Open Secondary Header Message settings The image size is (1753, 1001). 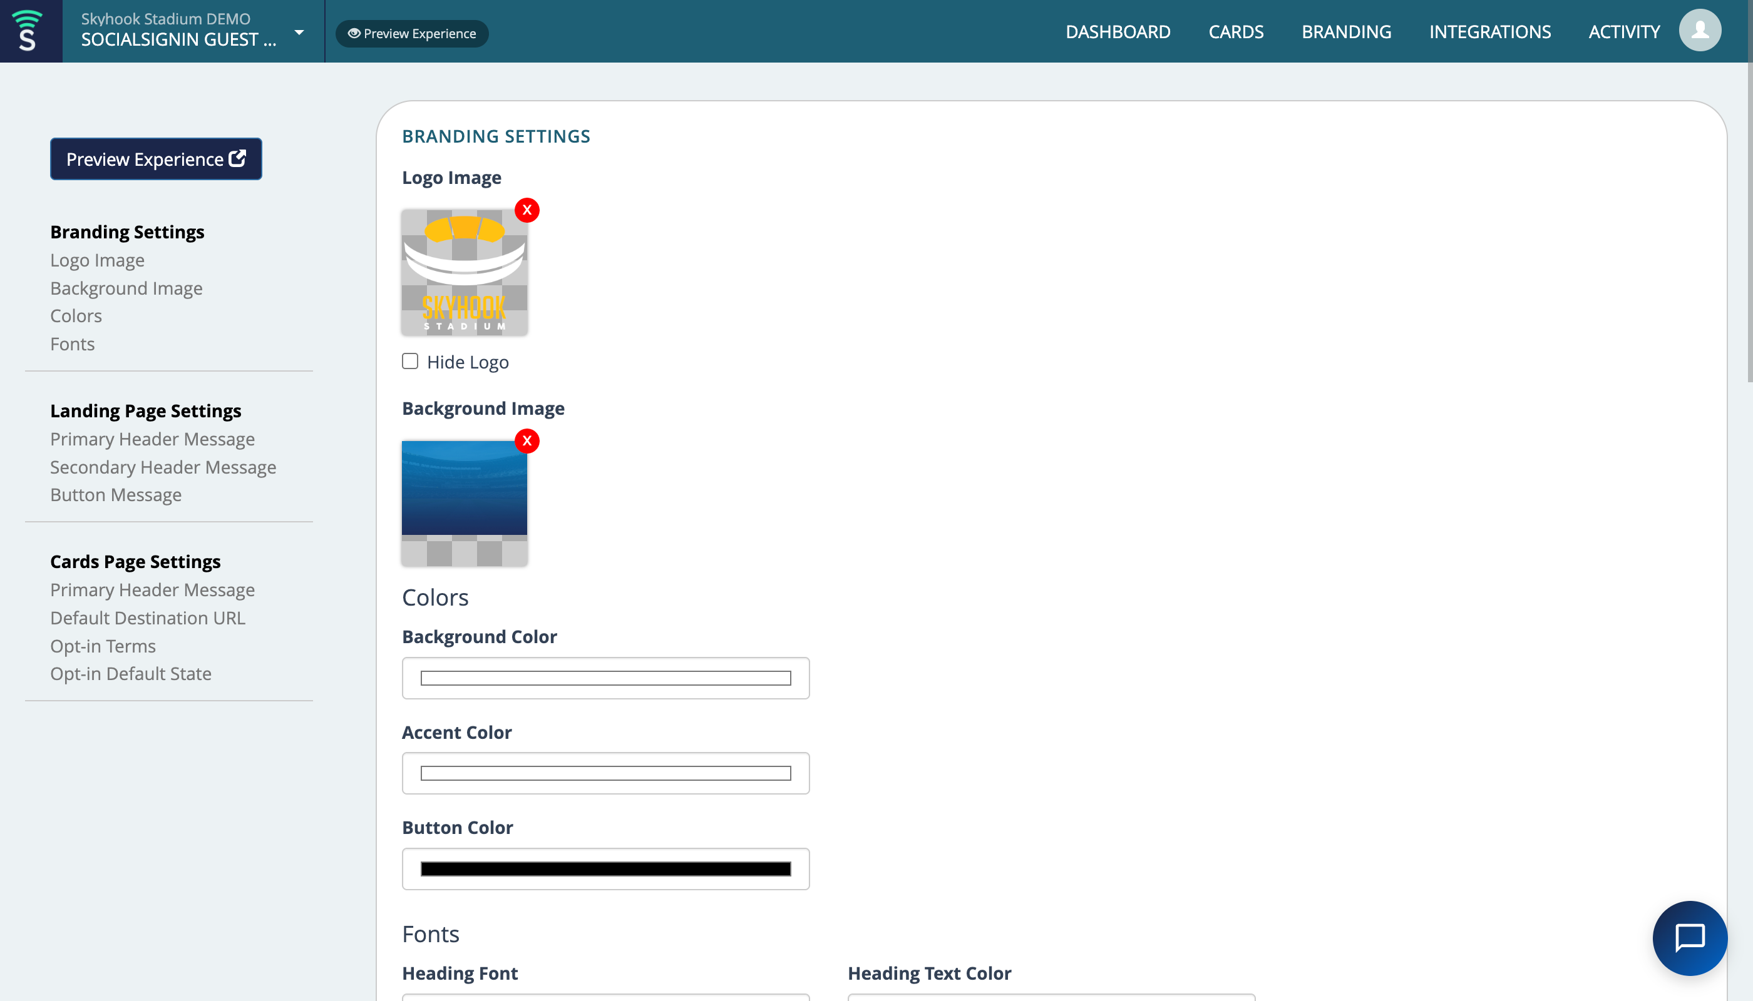[163, 467]
